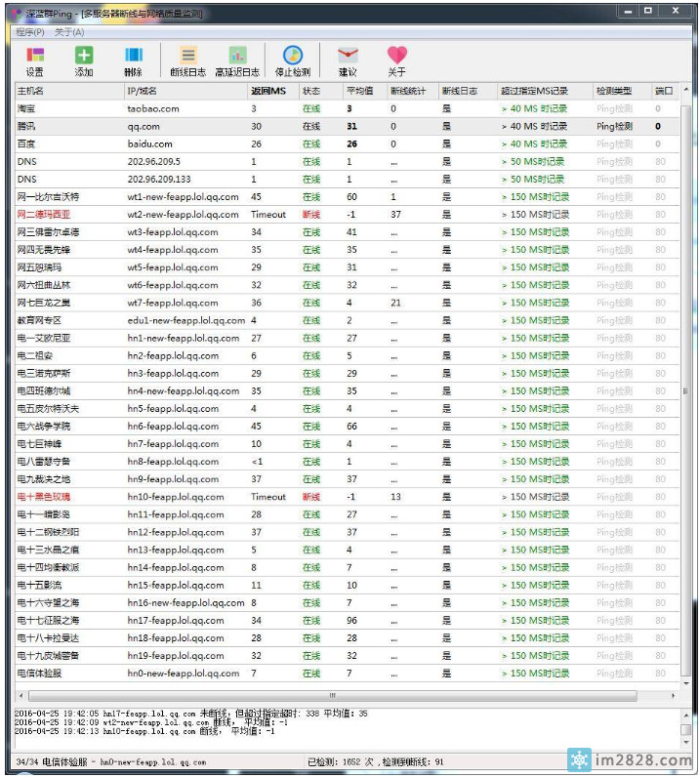Sort by the 返回MS column header

click(268, 91)
